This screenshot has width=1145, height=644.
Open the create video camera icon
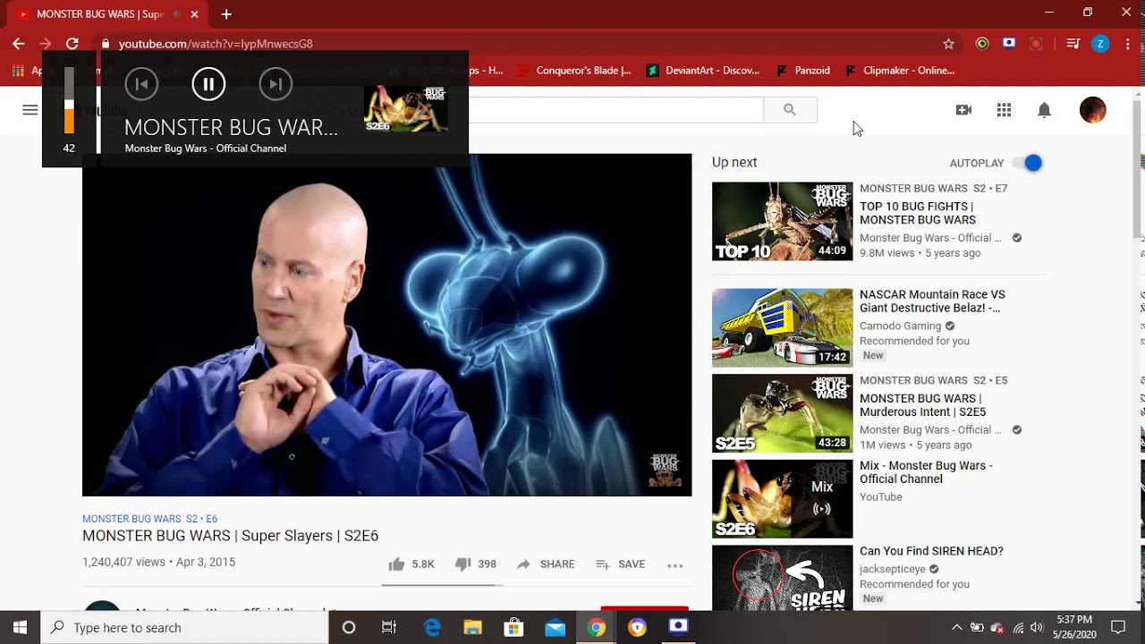click(x=963, y=110)
